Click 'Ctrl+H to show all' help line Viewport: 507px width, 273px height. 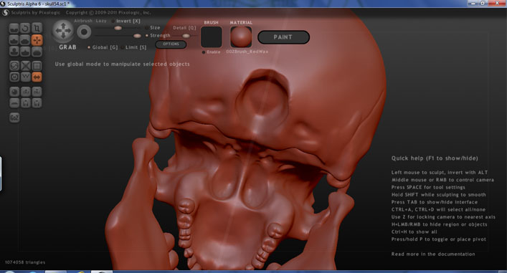[x=414, y=231]
